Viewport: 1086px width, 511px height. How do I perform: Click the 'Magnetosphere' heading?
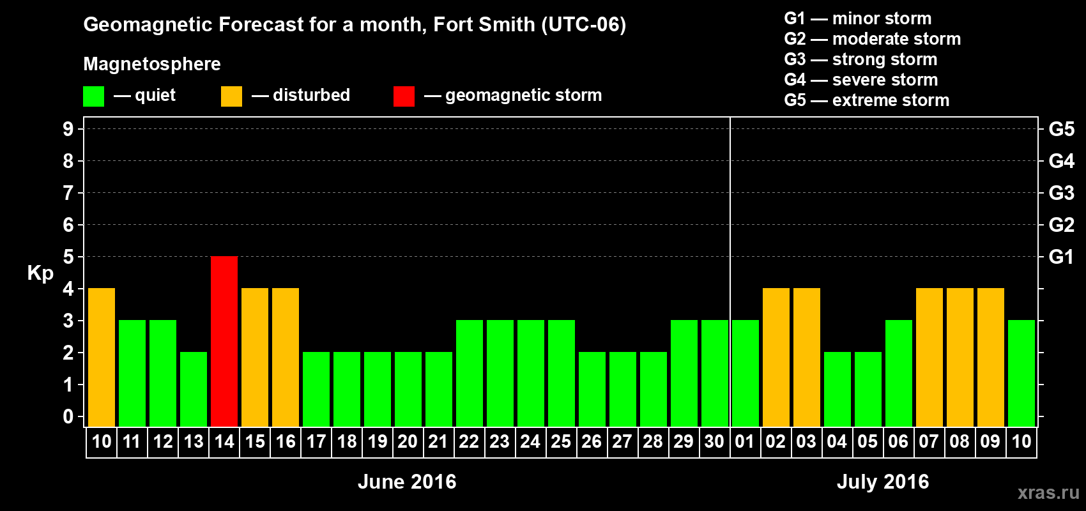(152, 64)
